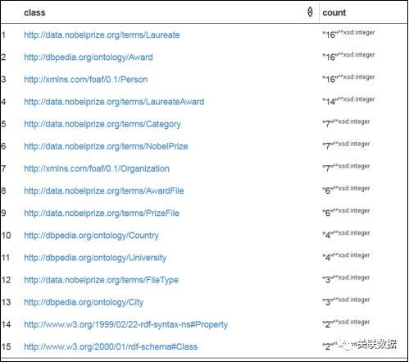Open the terms/Laureate class link
This screenshot has width=409, height=362.
pos(102,35)
